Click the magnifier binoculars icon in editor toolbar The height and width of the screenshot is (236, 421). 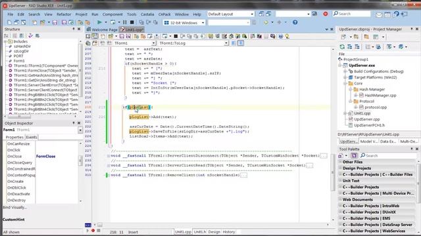(244, 36)
